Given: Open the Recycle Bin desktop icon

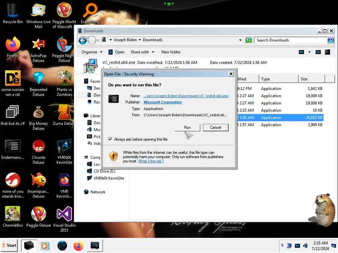Looking at the screenshot, I should (x=13, y=13).
